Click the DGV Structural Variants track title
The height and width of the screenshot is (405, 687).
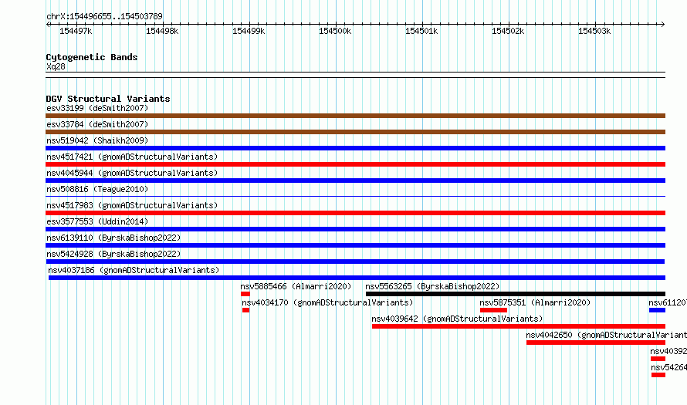tap(108, 99)
